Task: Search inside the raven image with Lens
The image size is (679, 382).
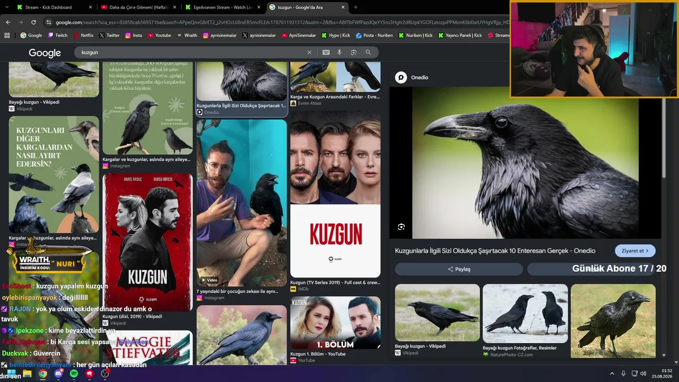Action: [x=402, y=227]
